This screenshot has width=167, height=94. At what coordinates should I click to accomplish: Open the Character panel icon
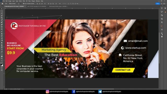pyautogui.click(x=162, y=30)
